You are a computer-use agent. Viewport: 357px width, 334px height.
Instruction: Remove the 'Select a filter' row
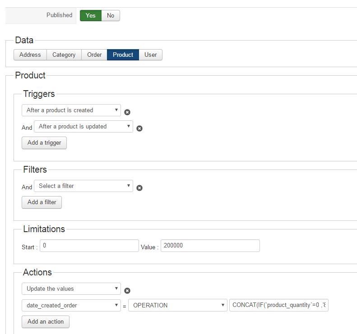coord(139,188)
